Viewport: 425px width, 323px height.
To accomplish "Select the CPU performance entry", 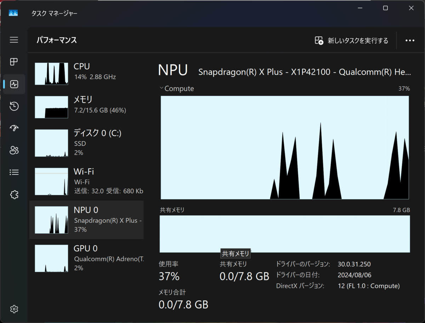I will (x=86, y=73).
